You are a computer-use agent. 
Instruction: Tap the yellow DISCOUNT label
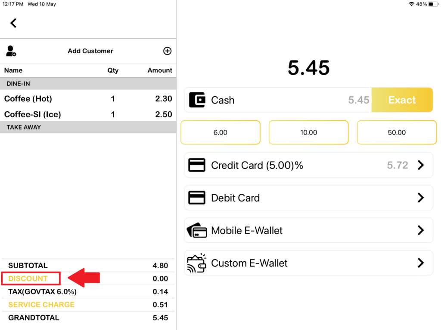(28, 278)
